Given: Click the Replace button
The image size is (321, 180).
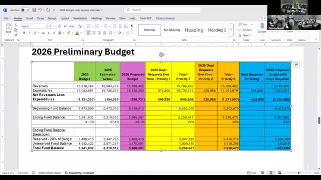Looking at the screenshot, I should 245,30.
